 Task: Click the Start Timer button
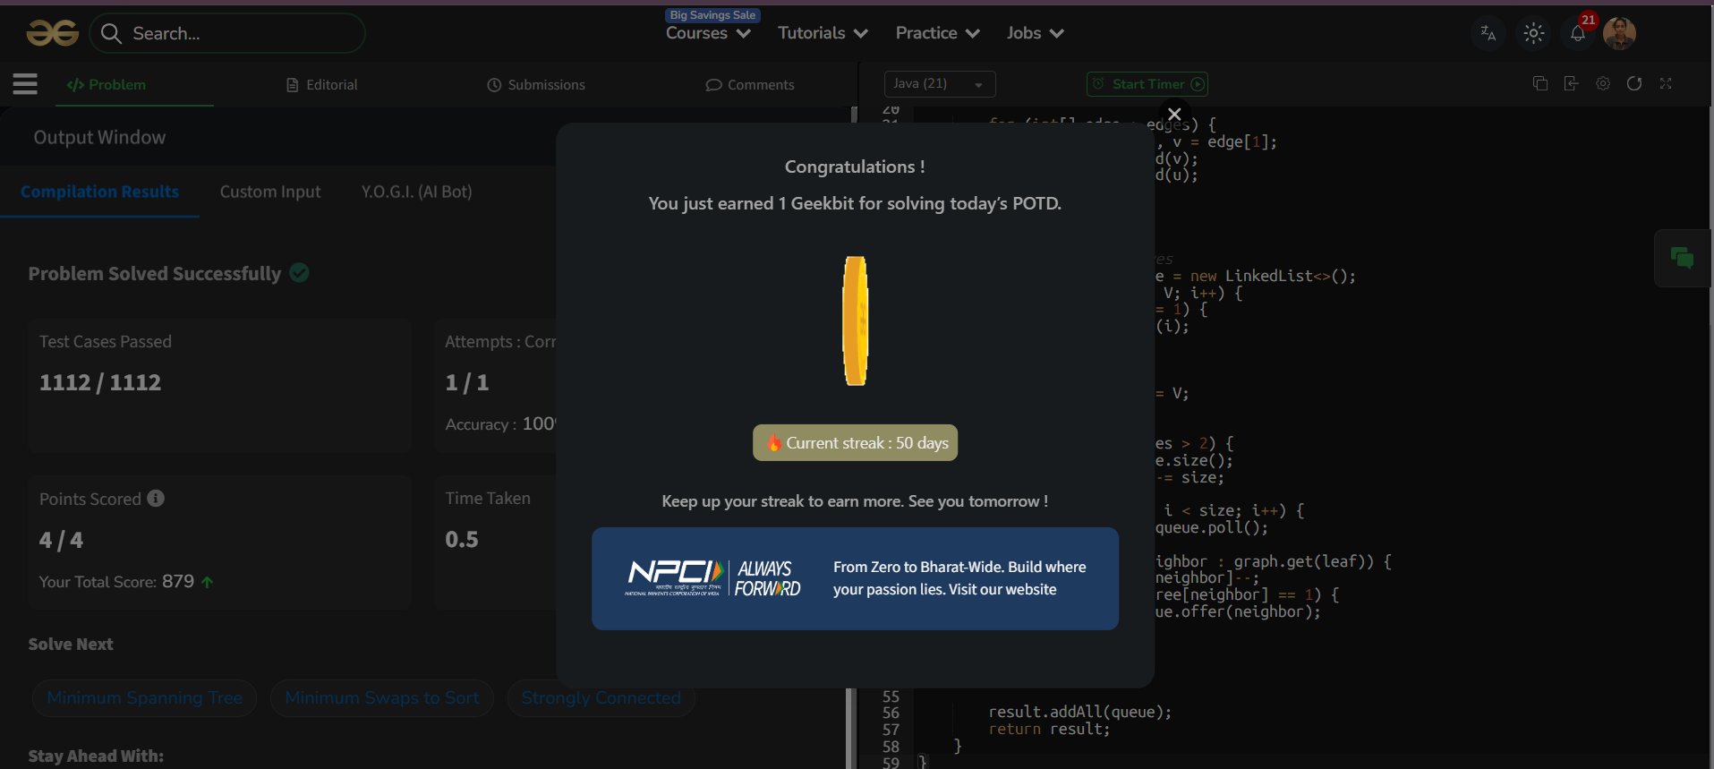coord(1147,83)
